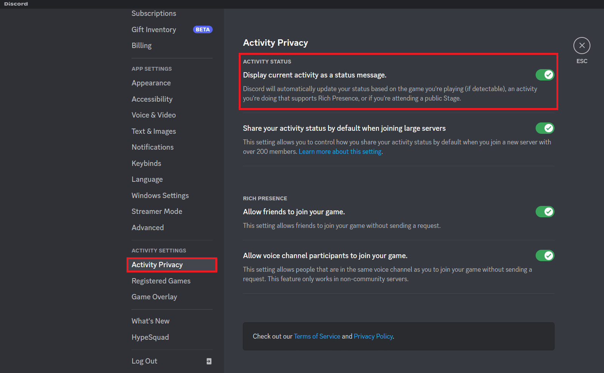Open the Privacy Policy link

pos(373,336)
